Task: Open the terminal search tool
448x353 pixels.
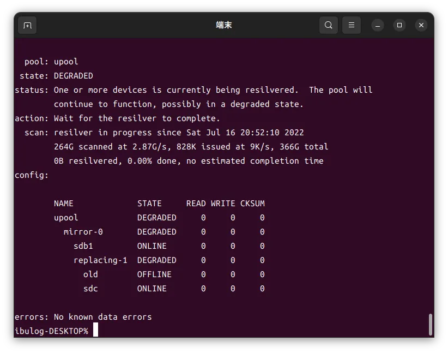Action: point(329,25)
